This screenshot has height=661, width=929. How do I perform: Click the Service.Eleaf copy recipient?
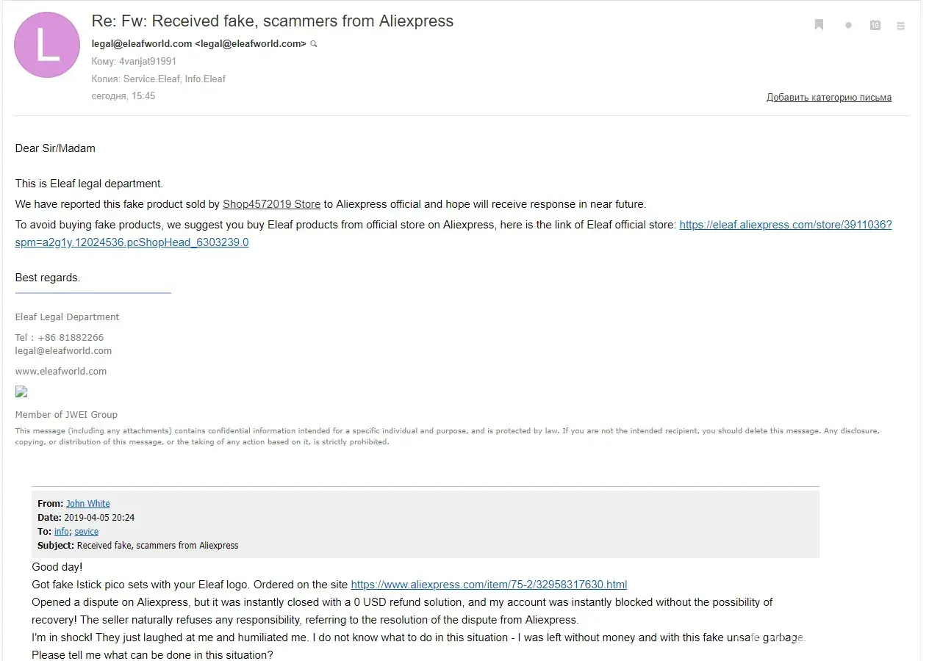(151, 79)
